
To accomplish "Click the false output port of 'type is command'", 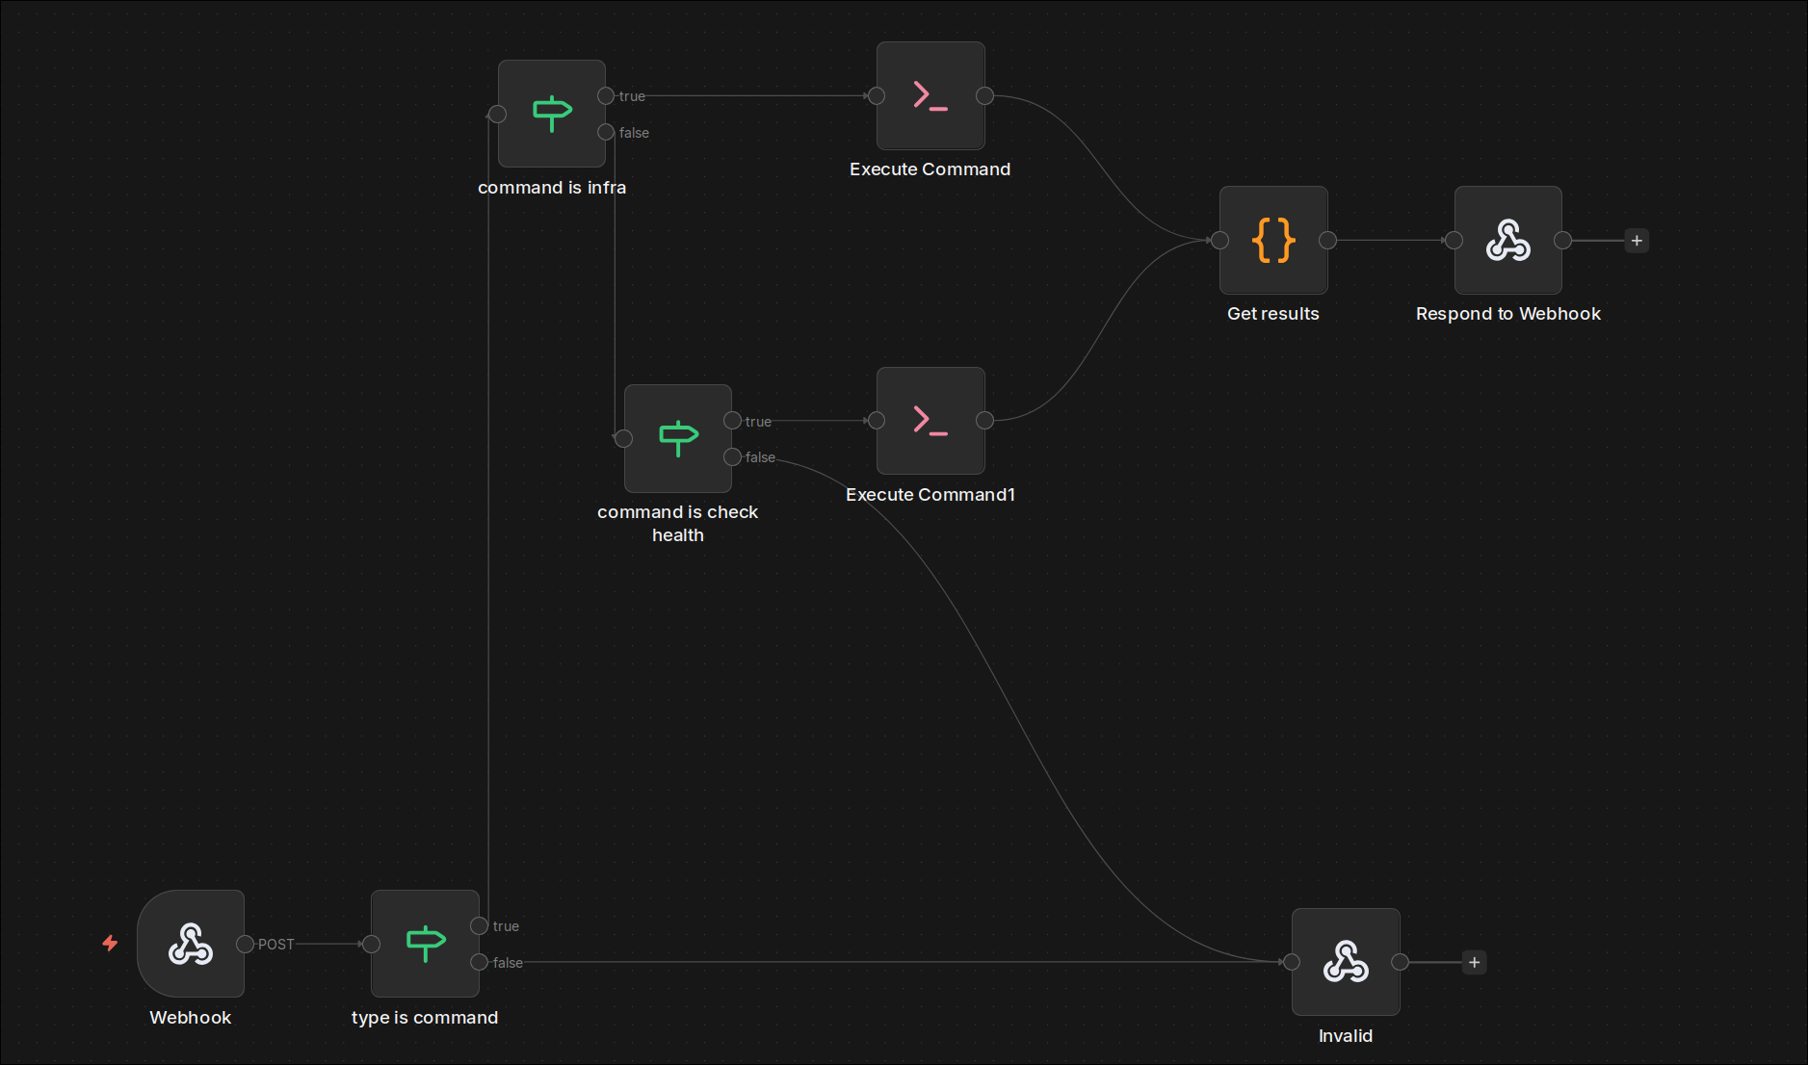I will tap(479, 962).
